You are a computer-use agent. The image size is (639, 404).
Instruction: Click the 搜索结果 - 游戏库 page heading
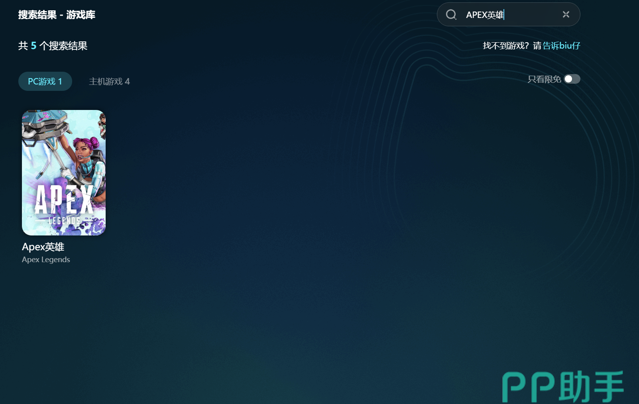click(x=57, y=15)
